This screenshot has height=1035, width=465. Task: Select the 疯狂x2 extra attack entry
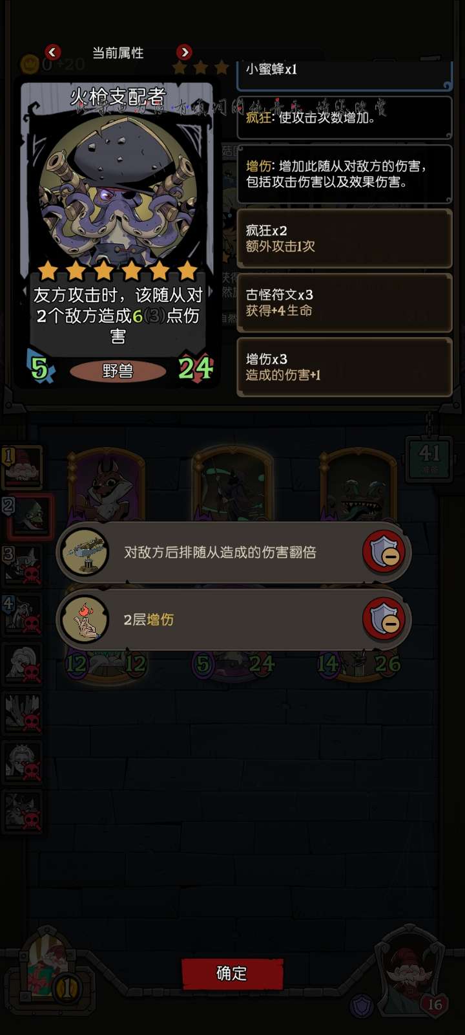coord(344,238)
